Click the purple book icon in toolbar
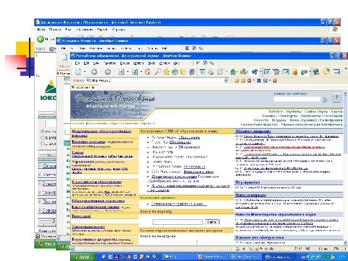Viewport: 348px width, 261px height. [192, 72]
